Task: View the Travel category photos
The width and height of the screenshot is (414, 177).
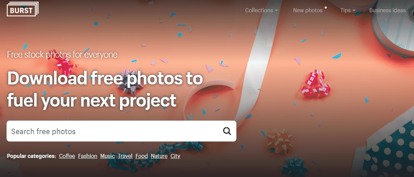Action: (x=125, y=156)
